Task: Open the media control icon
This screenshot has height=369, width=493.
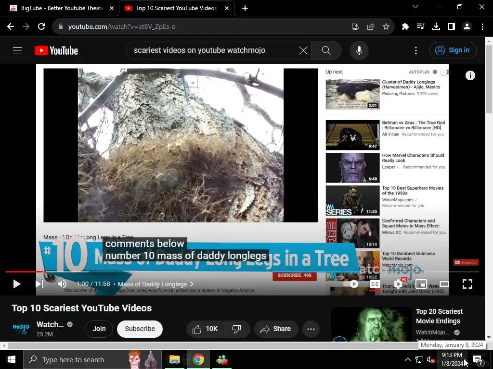Action: (x=421, y=27)
